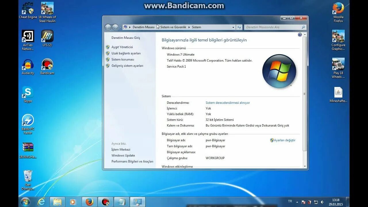Switch to Bandicam taskbar button
This screenshot has height=207, width=368.
coord(106,202)
